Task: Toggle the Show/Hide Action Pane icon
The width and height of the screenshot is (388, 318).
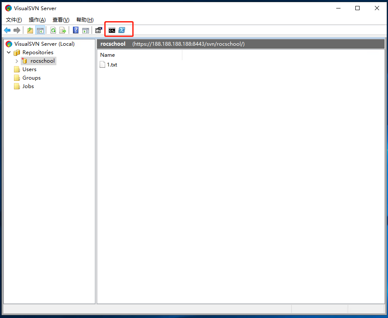Action: click(x=86, y=30)
